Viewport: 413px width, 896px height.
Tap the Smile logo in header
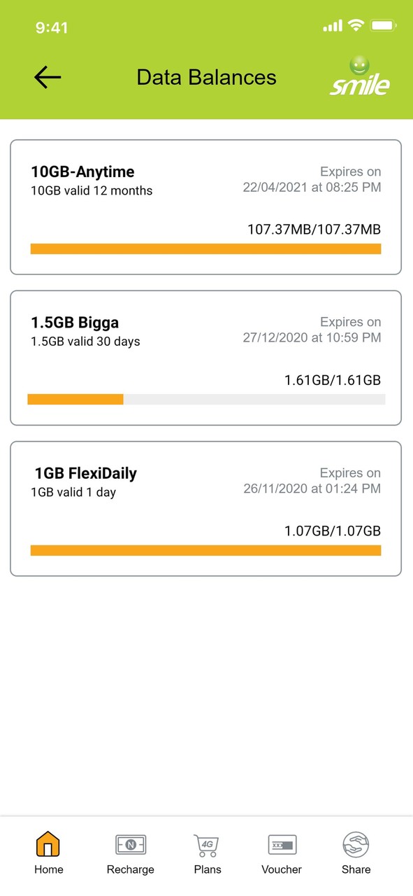pyautogui.click(x=360, y=76)
